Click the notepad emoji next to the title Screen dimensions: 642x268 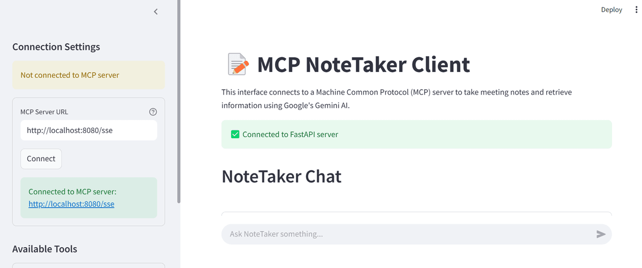(237, 64)
